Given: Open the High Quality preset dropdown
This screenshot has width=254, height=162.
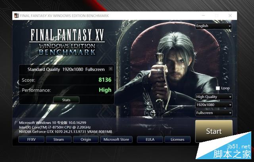Looking at the screenshot, I should [x=214, y=97].
